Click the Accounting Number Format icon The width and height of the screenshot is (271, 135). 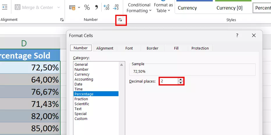click(x=72, y=8)
